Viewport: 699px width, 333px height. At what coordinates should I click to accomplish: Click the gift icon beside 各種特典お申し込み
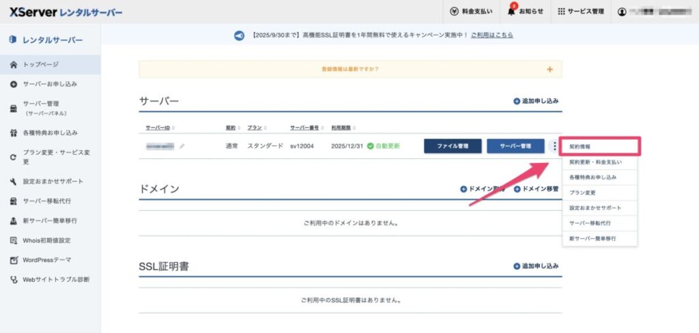click(x=14, y=133)
